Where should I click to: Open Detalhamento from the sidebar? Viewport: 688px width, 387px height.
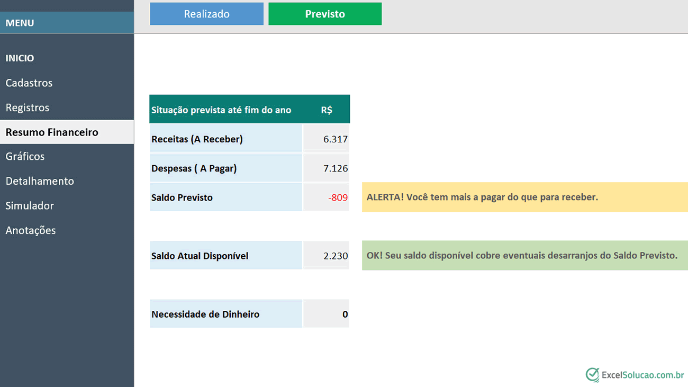[40, 181]
